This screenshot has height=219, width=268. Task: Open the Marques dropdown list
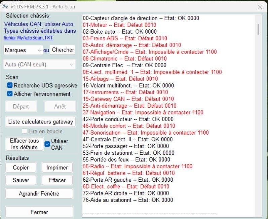[x=23, y=50]
